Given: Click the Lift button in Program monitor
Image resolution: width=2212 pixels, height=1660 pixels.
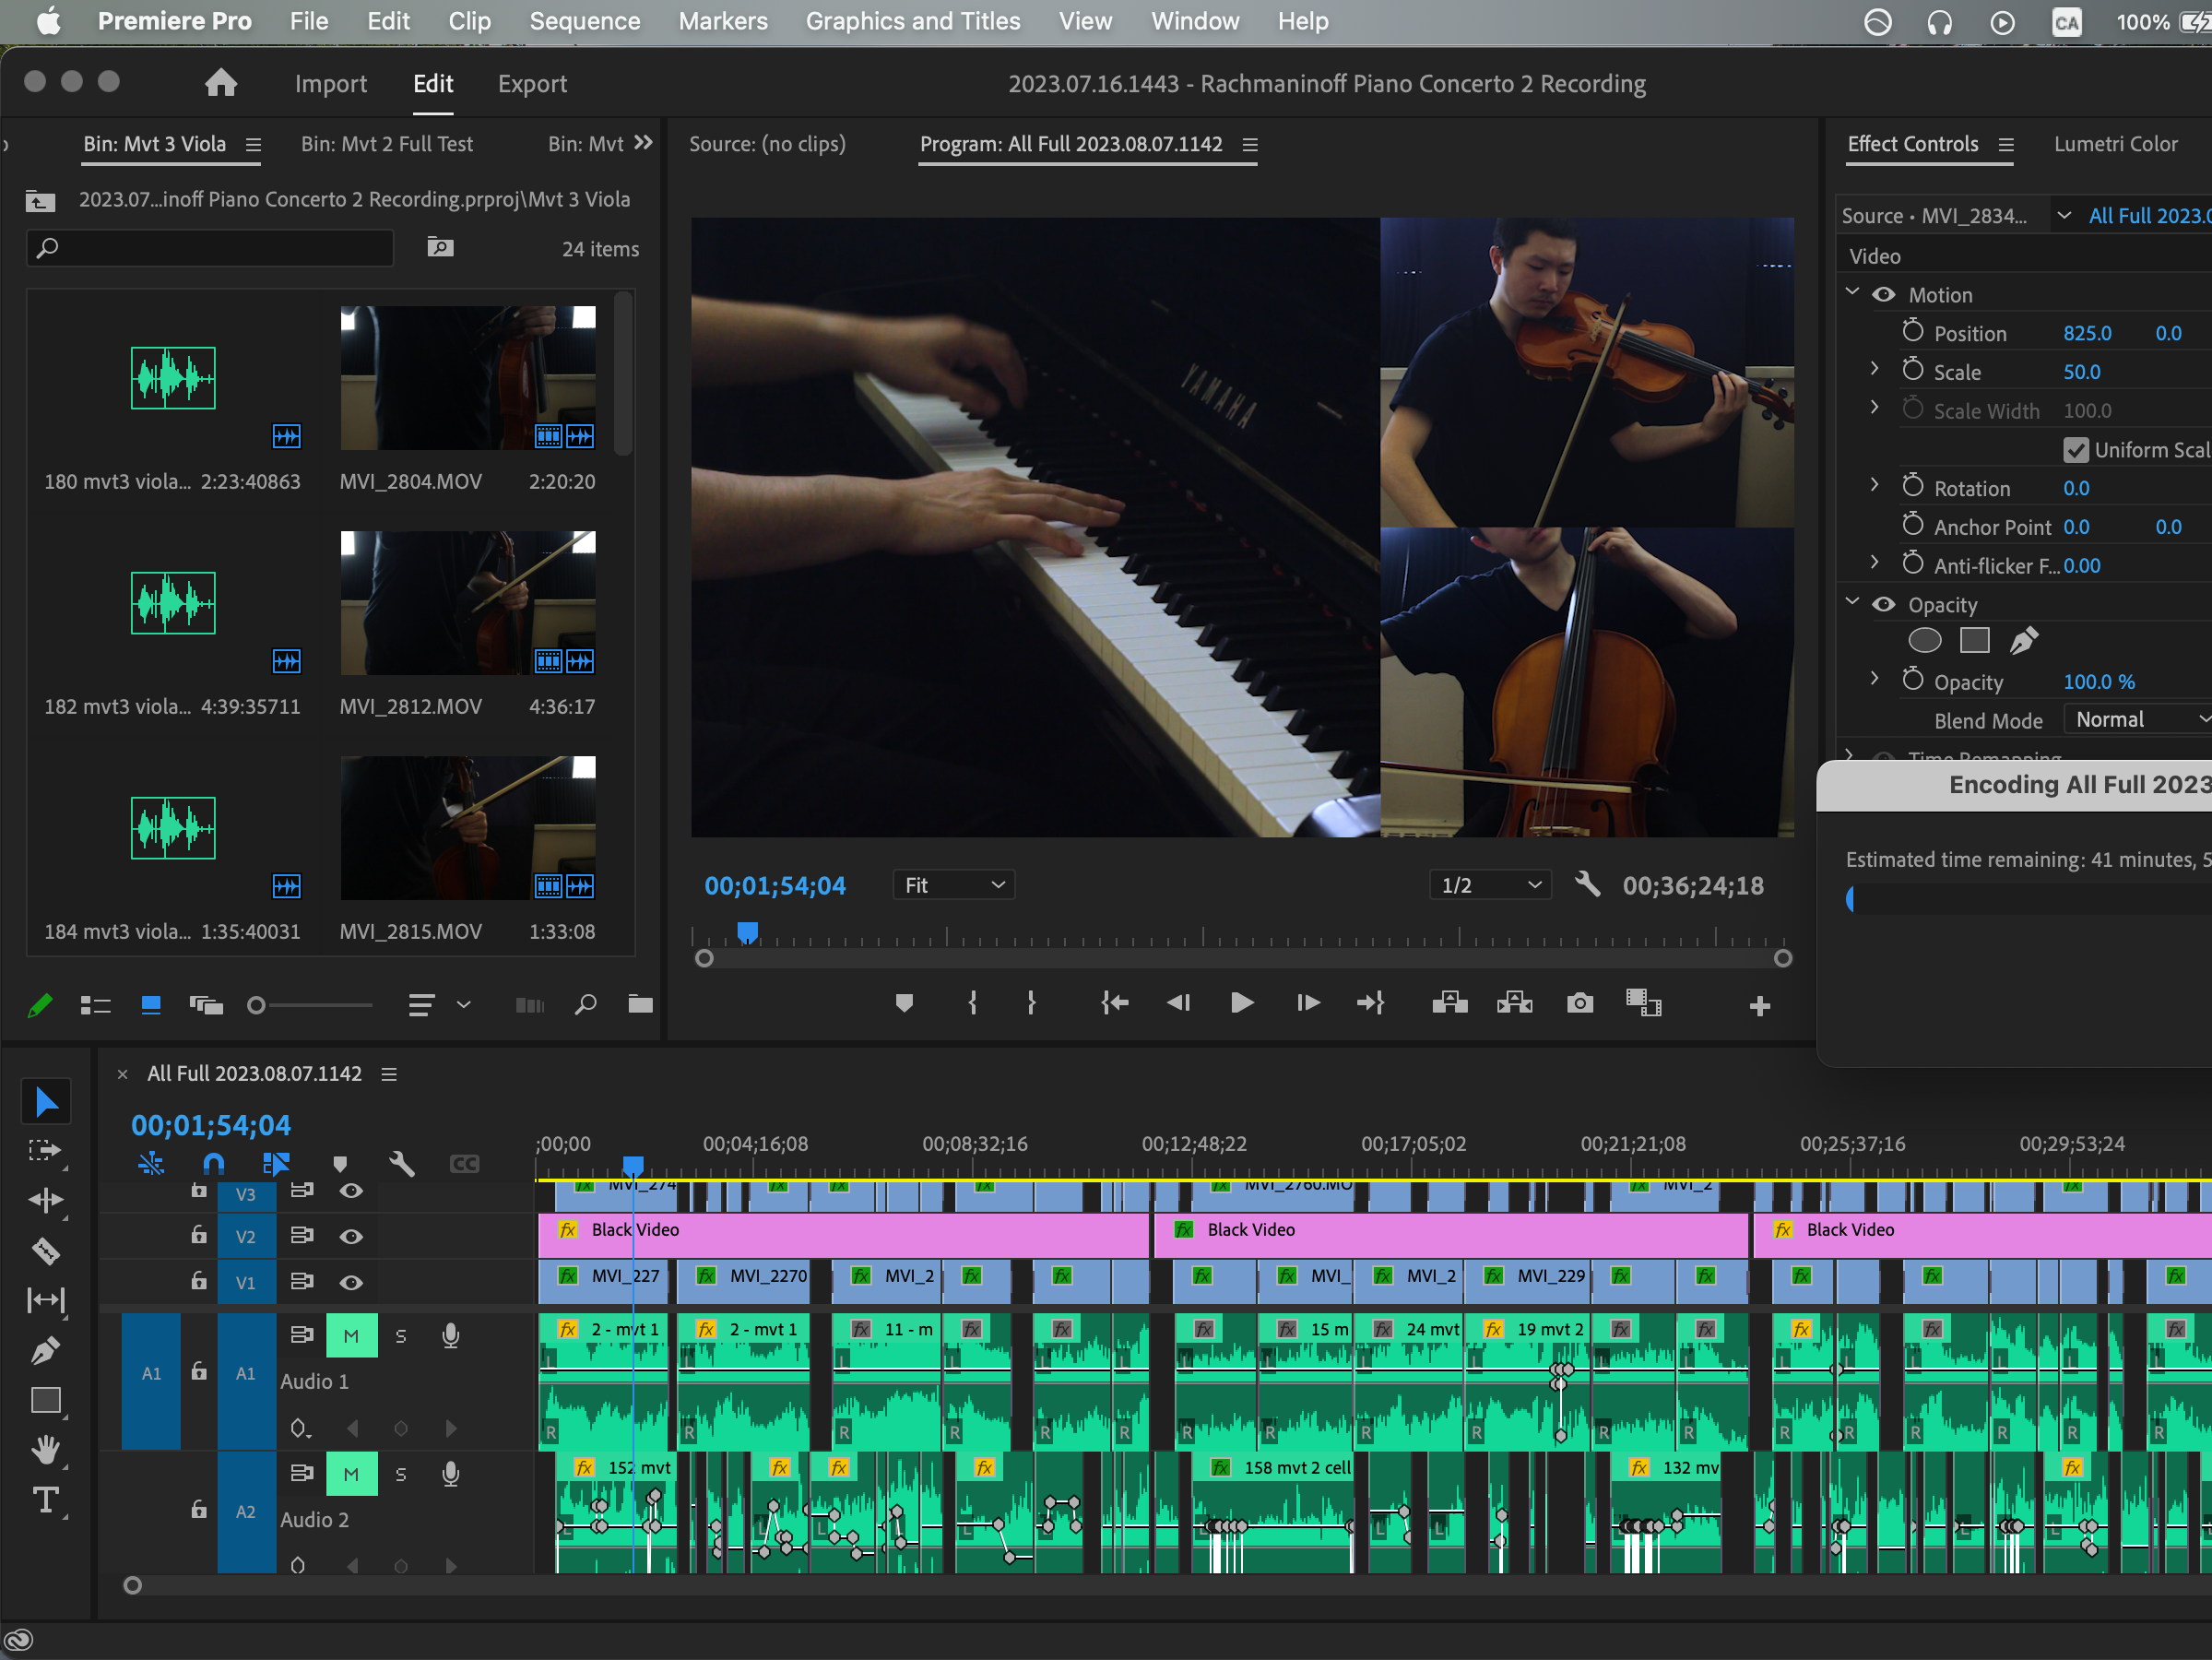Looking at the screenshot, I should coord(1449,1003).
